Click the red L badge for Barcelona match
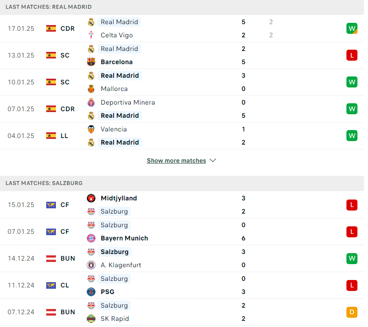This screenshot has width=368, height=327. (x=352, y=55)
